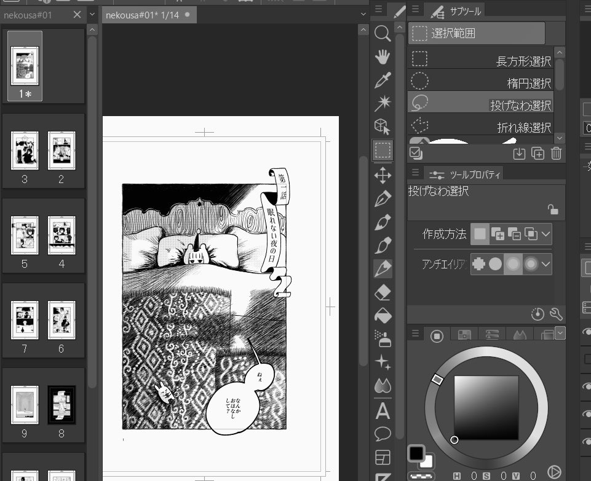The width and height of the screenshot is (591, 481).
Task: Expand the 作成方法 options dropdown arrow
Action: click(x=545, y=233)
